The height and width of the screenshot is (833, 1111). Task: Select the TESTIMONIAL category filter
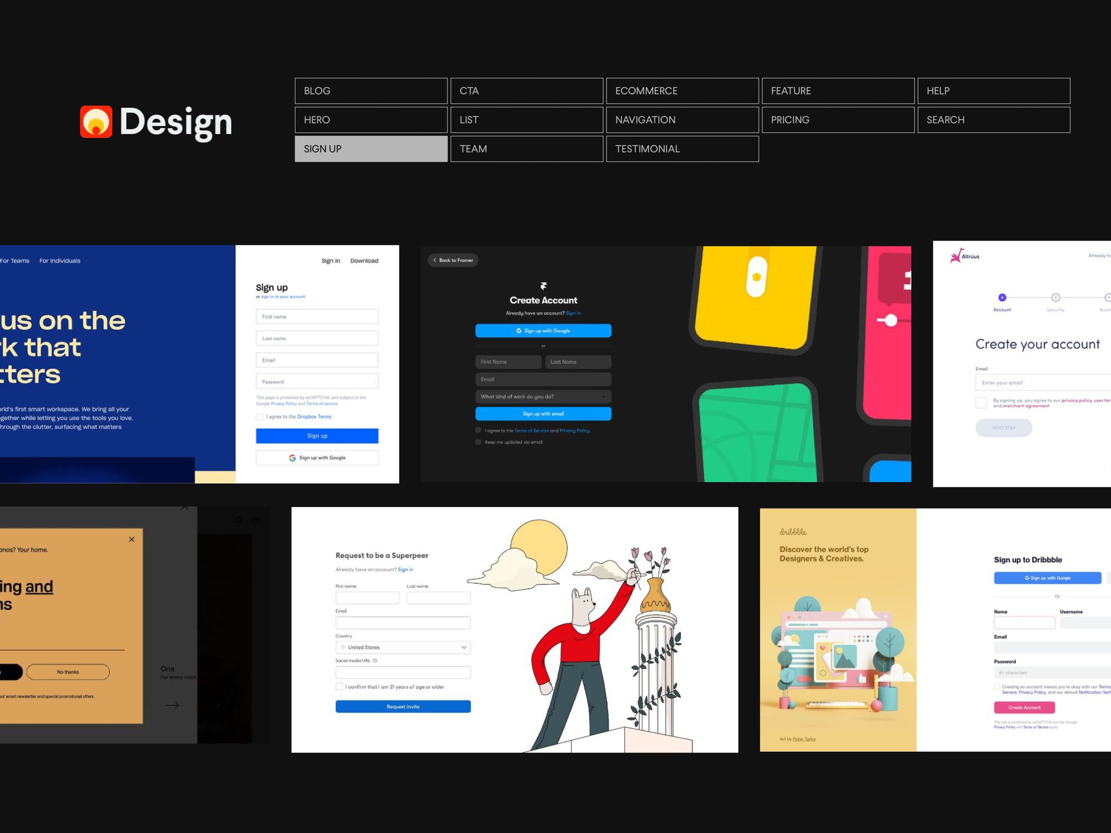pos(682,149)
